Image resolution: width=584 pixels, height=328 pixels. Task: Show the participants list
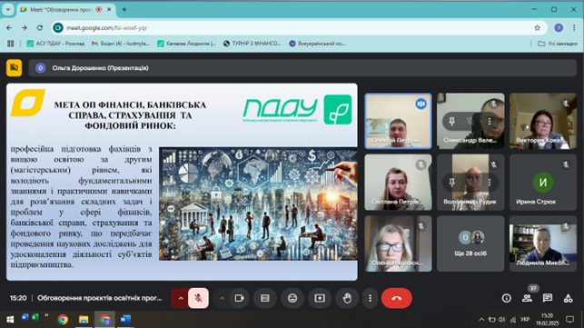(x=527, y=298)
